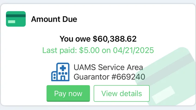196x110 pixels.
Task: Select the UAMS Service Area label
Action: (108, 67)
